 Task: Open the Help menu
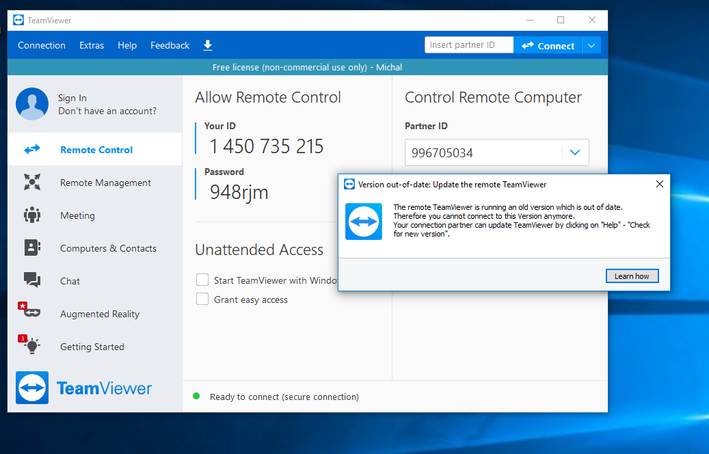(127, 45)
